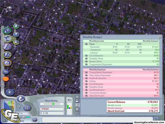
Task: Click the Monthly Expenses summary row
Action: (x=133, y=108)
